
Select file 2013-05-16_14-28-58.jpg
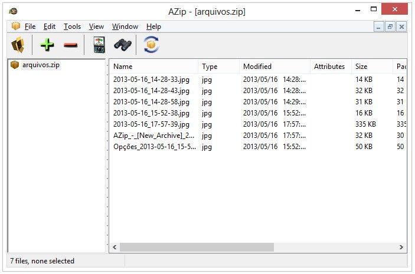(x=151, y=102)
